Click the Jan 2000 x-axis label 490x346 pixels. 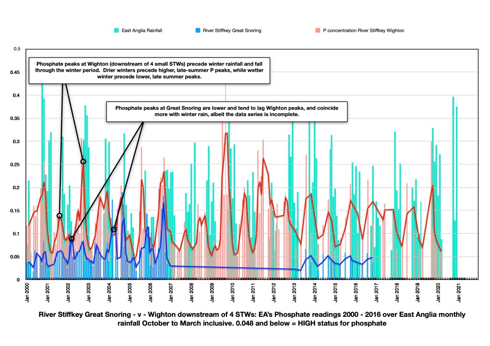pyautogui.click(x=27, y=292)
